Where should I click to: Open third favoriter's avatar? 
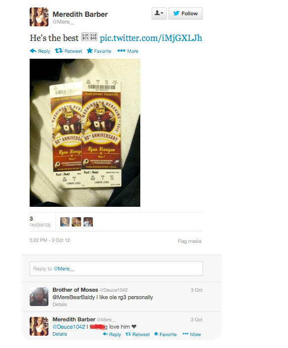[88, 222]
